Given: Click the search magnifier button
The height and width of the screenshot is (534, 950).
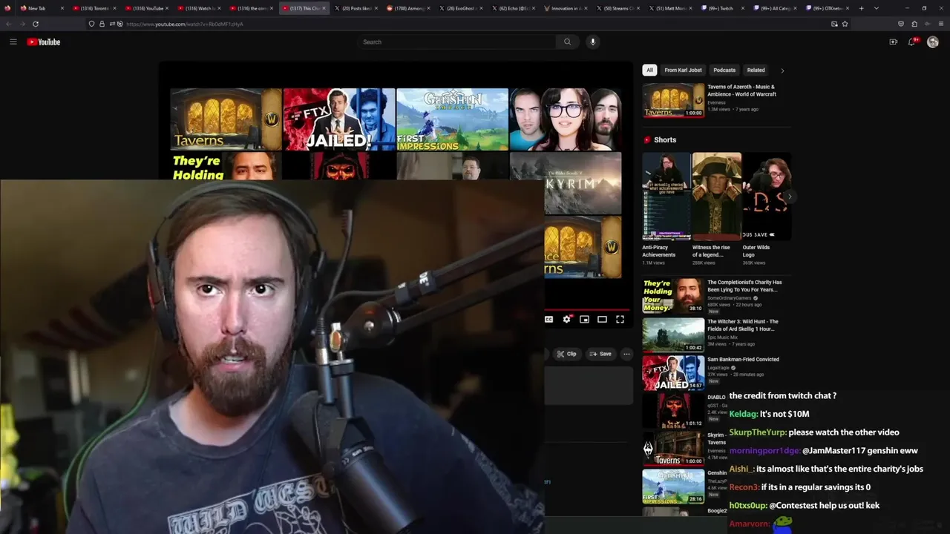Looking at the screenshot, I should (567, 42).
